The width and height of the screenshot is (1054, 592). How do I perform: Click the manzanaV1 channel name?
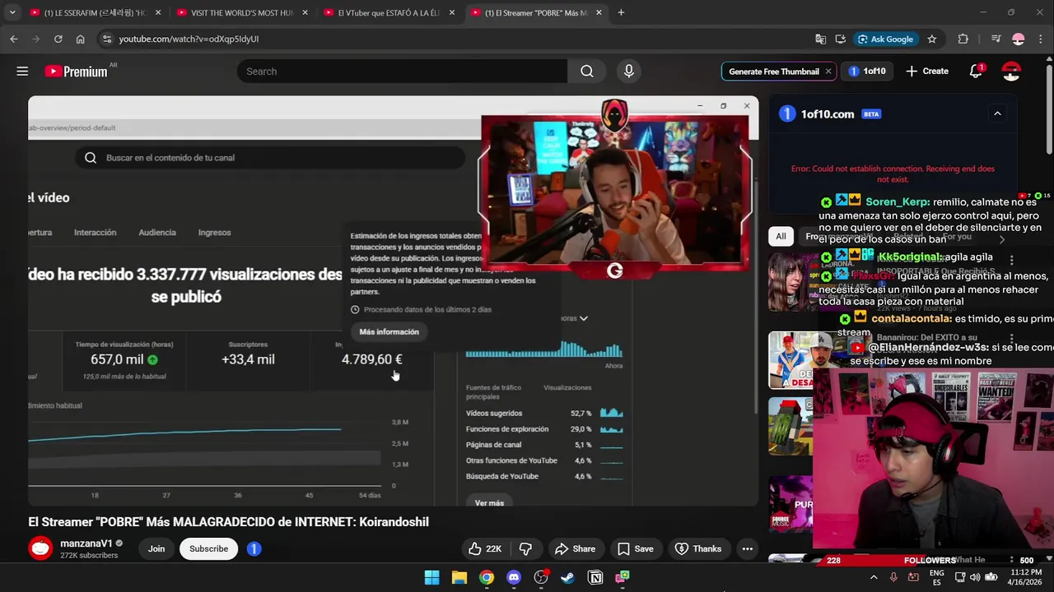[86, 543]
